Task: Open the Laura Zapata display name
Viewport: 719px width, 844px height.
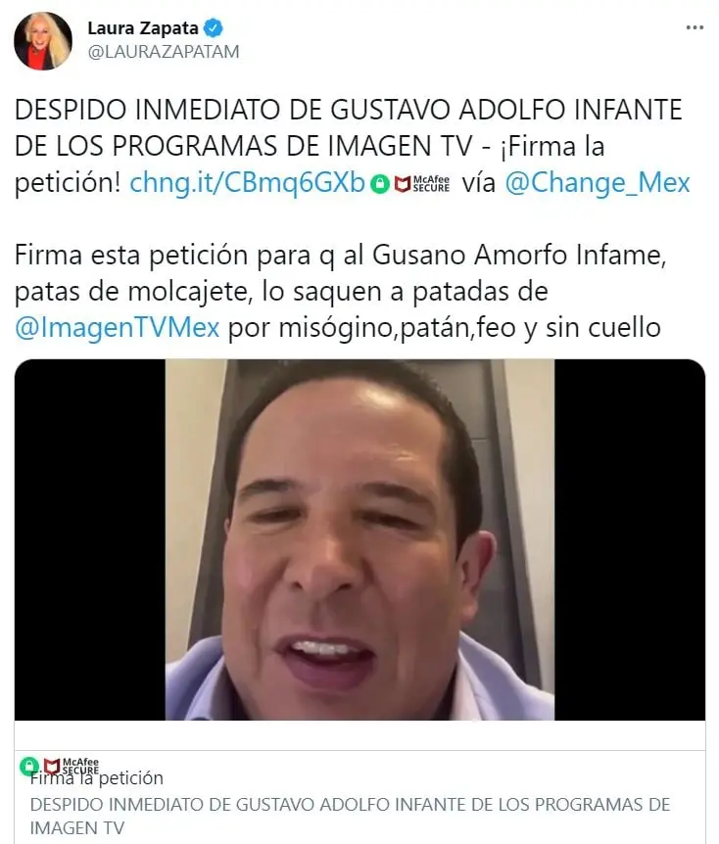Action: tap(143, 28)
